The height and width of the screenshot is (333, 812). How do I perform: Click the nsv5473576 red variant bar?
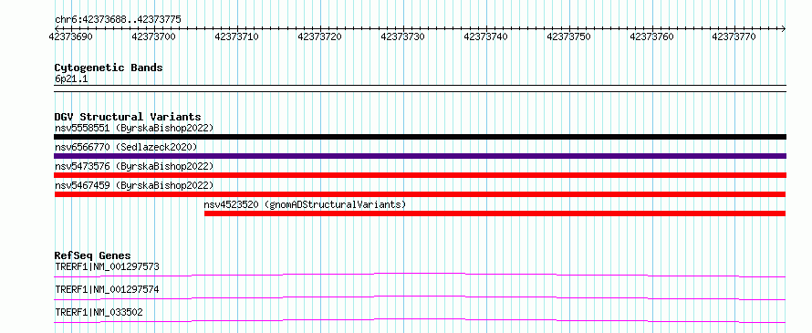[x=420, y=175]
